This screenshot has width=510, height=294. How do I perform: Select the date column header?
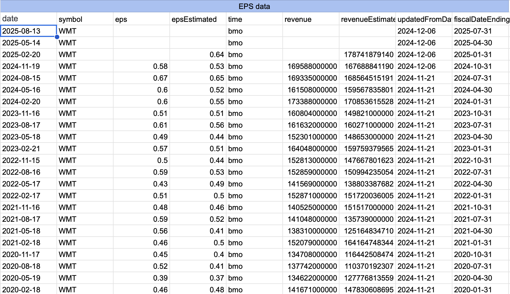(x=29, y=19)
